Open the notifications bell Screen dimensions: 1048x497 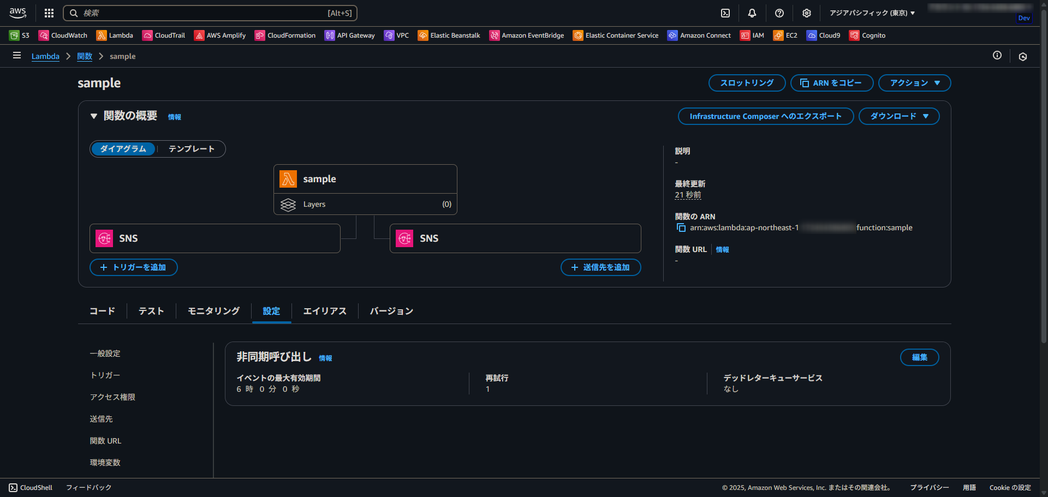click(x=752, y=13)
